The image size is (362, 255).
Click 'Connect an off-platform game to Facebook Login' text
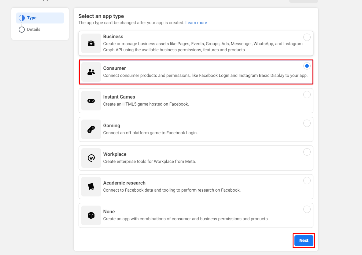point(150,133)
